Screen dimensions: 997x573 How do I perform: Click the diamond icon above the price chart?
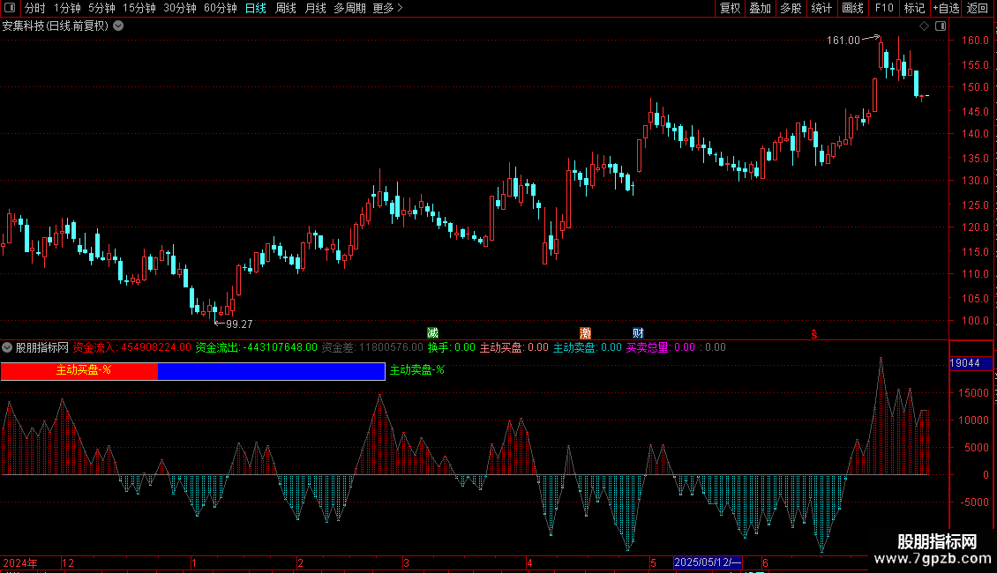[924, 26]
